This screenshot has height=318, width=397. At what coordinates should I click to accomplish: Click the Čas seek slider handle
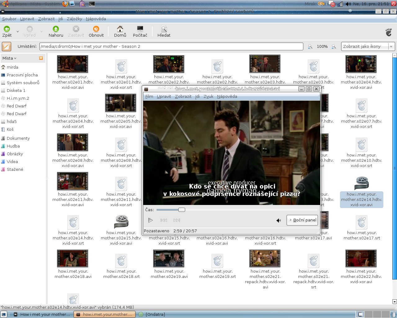pyautogui.click(x=182, y=210)
